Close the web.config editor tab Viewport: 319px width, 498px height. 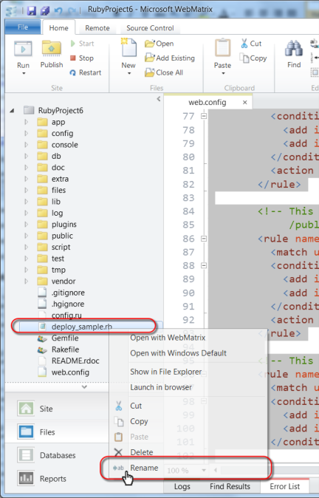244,102
